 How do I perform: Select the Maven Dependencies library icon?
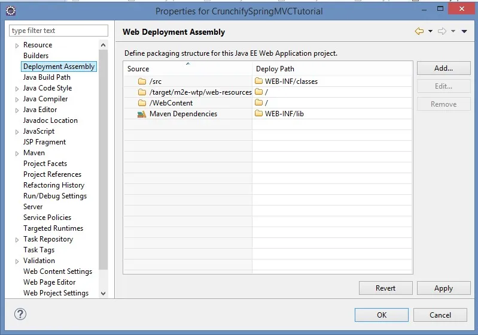coord(141,114)
